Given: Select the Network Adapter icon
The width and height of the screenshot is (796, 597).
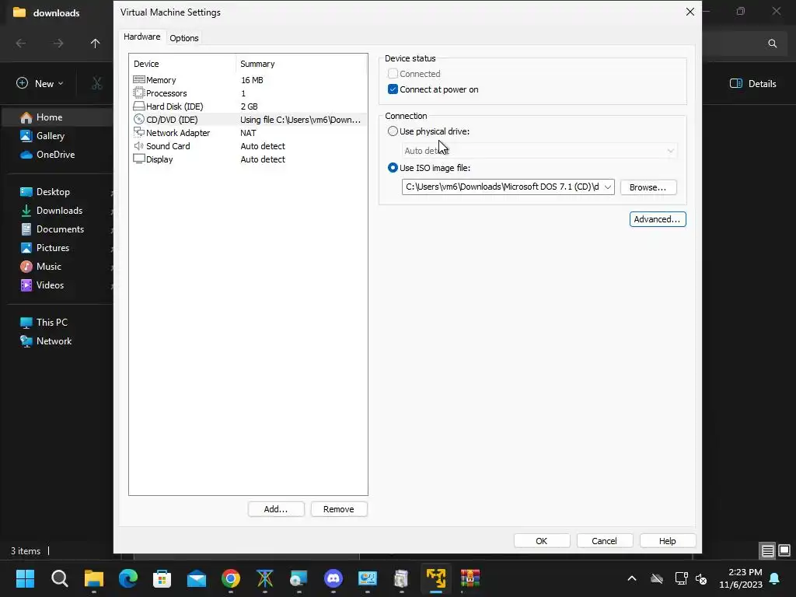Looking at the screenshot, I should (138, 132).
